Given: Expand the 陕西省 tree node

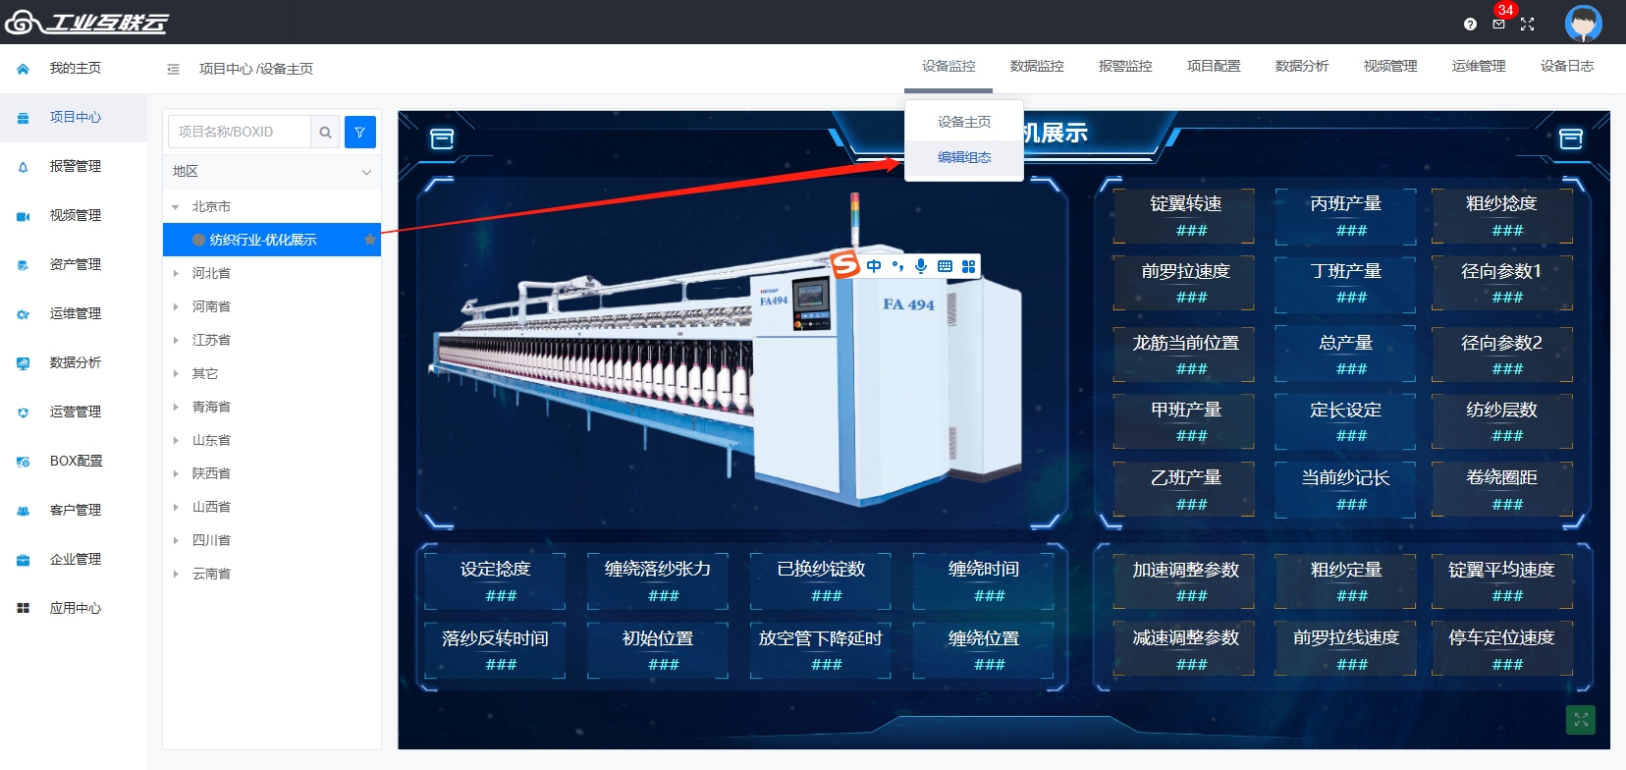Looking at the screenshot, I should (x=176, y=474).
